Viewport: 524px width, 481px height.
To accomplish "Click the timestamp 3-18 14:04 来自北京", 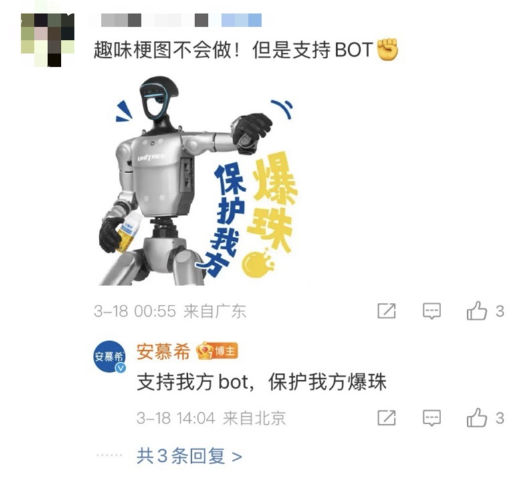I will pos(211,418).
